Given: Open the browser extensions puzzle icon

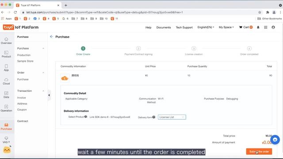Looking at the screenshot, I should point(268,12).
